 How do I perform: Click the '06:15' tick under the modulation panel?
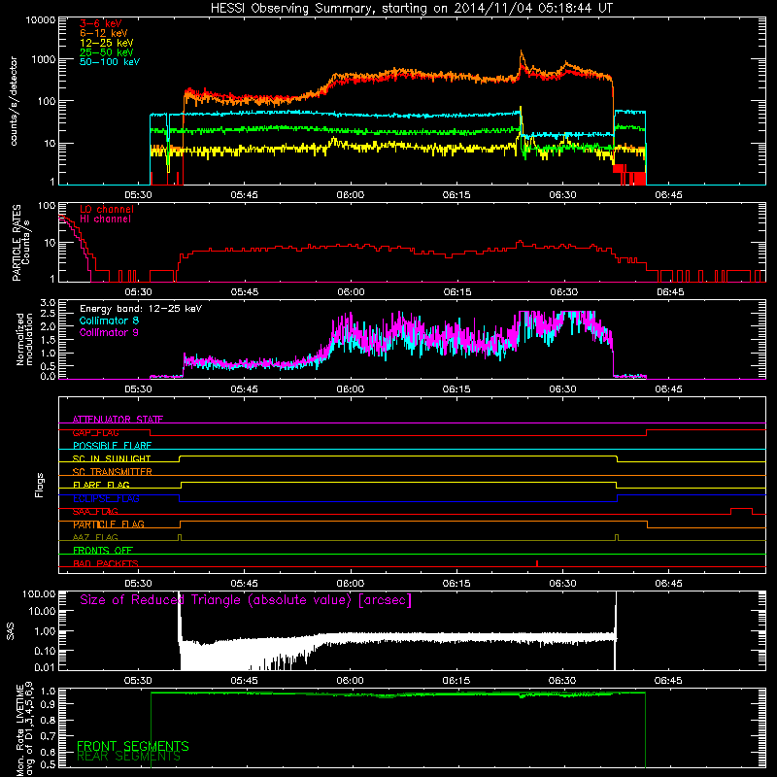click(456, 389)
